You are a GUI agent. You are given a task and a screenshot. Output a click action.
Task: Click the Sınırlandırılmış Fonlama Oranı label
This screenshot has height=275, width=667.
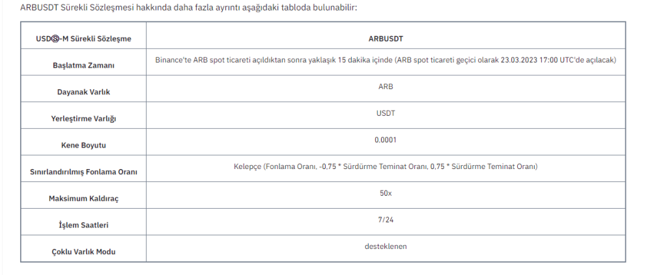pos(83,172)
